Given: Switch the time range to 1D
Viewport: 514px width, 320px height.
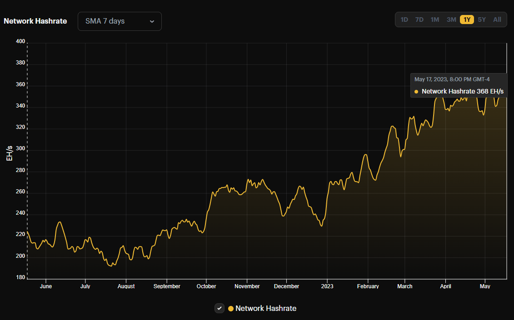Looking at the screenshot, I should tap(404, 20).
